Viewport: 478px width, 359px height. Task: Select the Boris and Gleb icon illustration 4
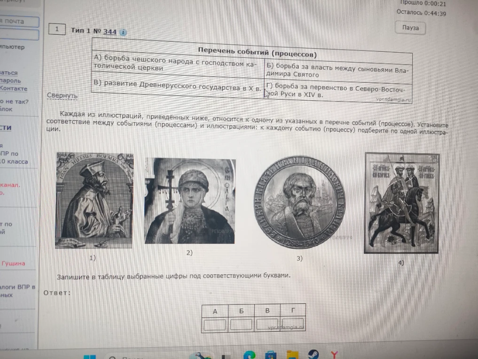[402, 203]
